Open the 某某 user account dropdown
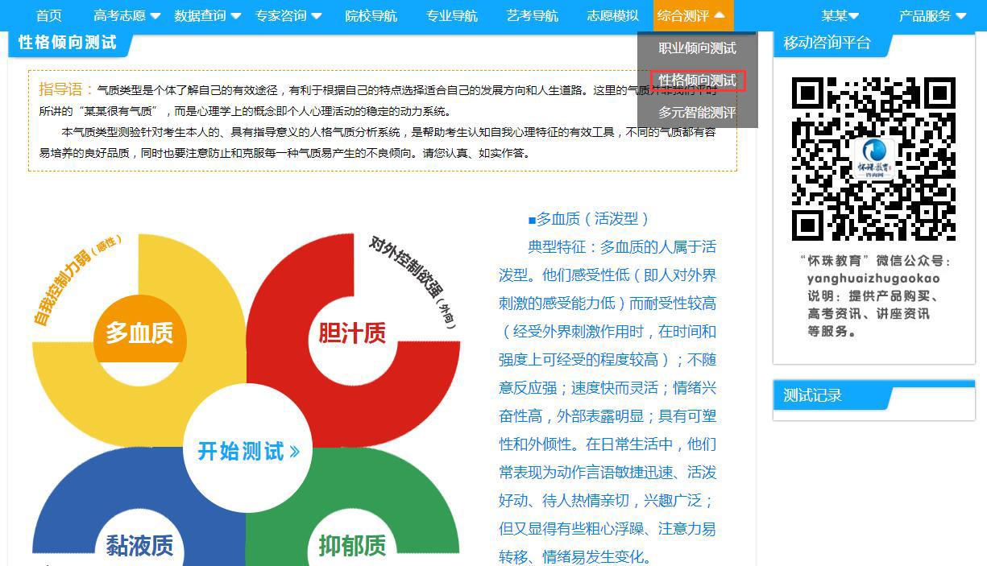 point(840,15)
